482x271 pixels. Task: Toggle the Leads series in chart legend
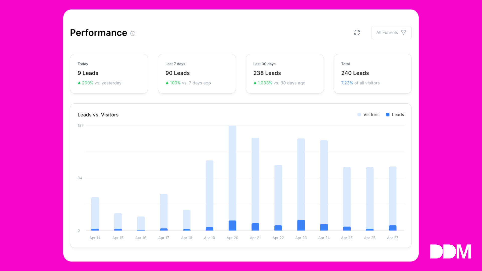pos(398,115)
